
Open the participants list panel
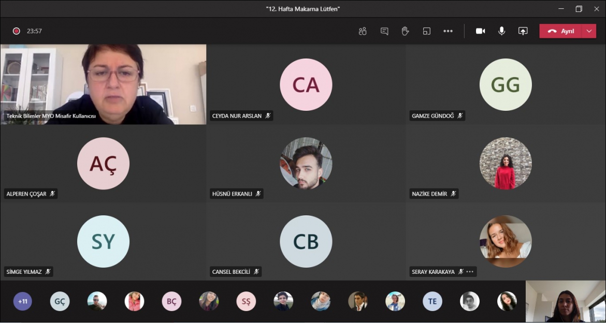pos(363,31)
